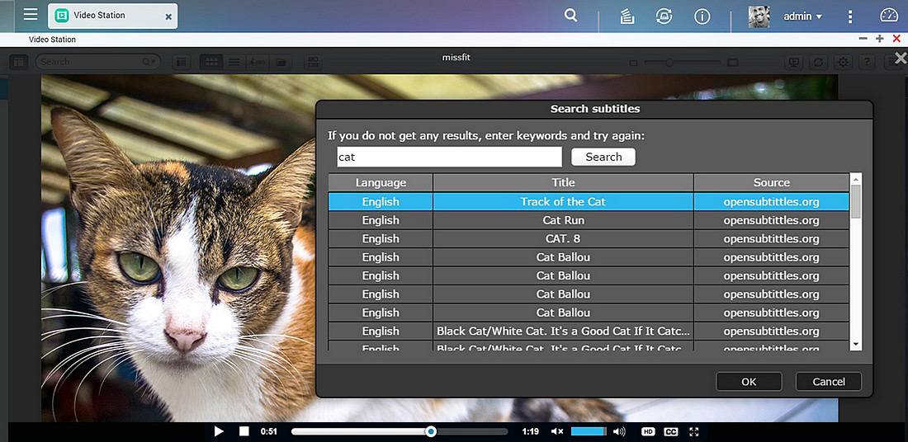Stop video playback
This screenshot has width=908, height=442.
point(244,431)
